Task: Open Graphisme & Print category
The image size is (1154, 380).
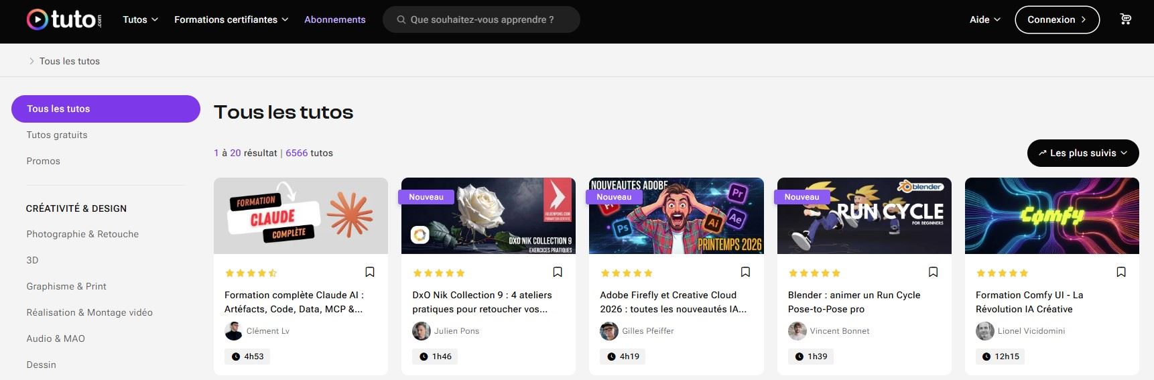Action: click(x=66, y=286)
